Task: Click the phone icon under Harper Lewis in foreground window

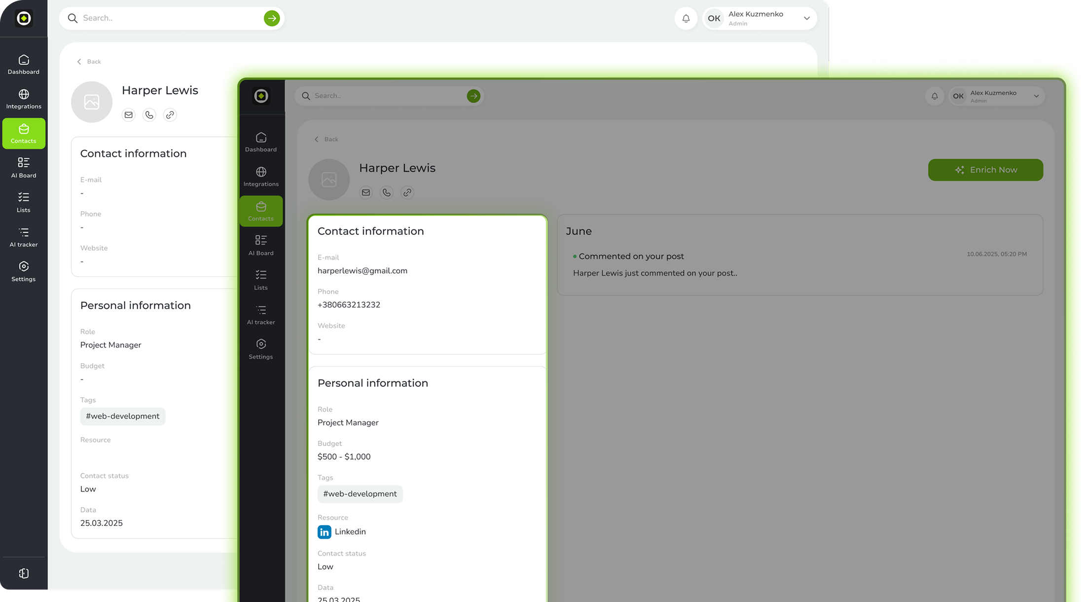Action: (387, 192)
